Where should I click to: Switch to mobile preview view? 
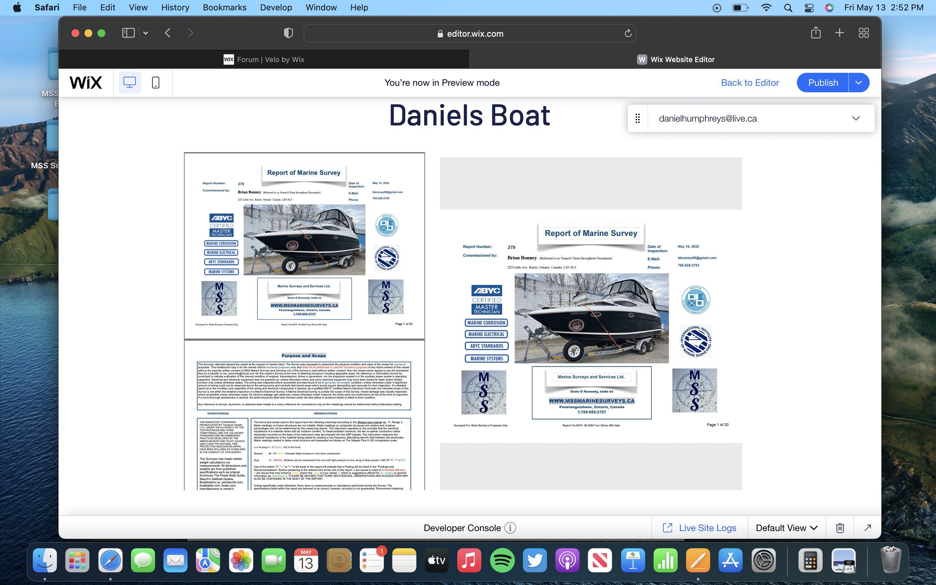coord(155,83)
